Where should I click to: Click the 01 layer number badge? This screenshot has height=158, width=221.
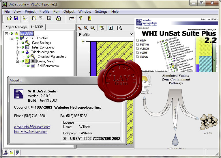click(33, 61)
